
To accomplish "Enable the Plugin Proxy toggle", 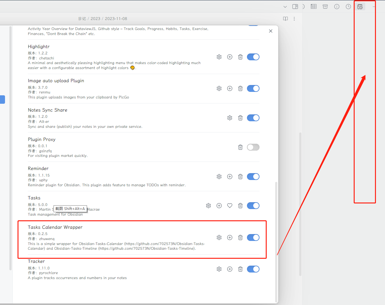I will pos(253,147).
